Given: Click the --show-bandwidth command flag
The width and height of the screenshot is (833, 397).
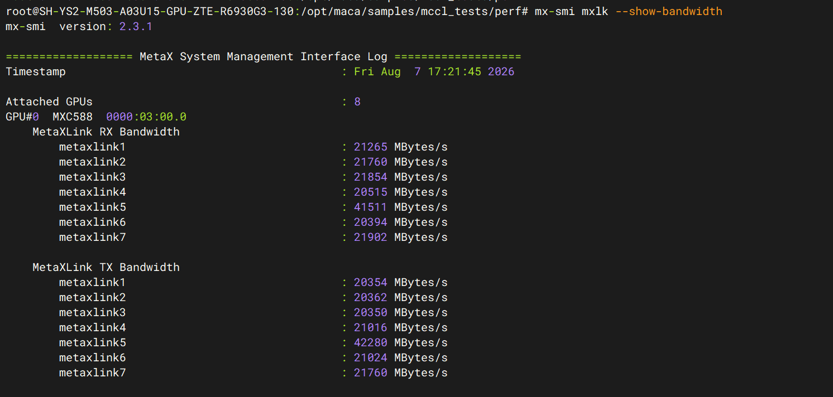Looking at the screenshot, I should [x=669, y=11].
